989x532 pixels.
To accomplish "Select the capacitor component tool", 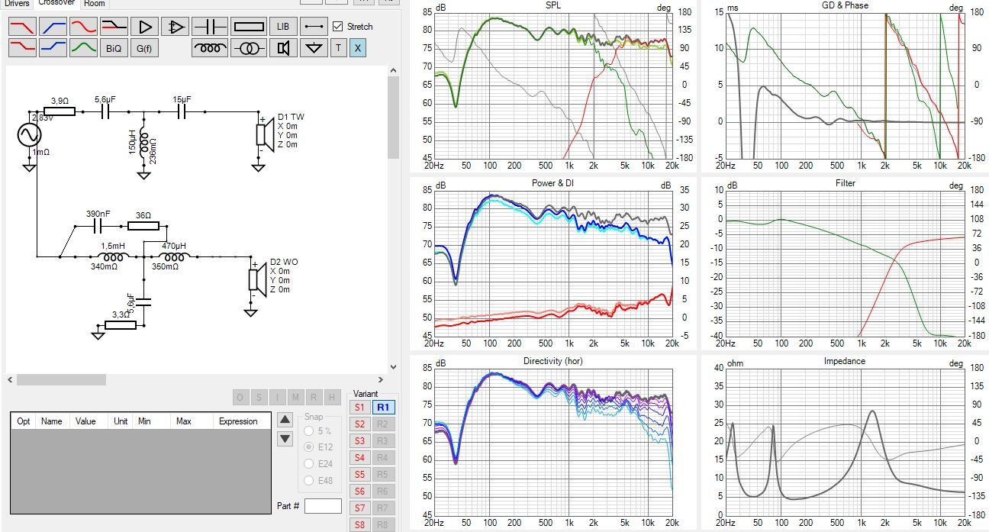I will [210, 27].
